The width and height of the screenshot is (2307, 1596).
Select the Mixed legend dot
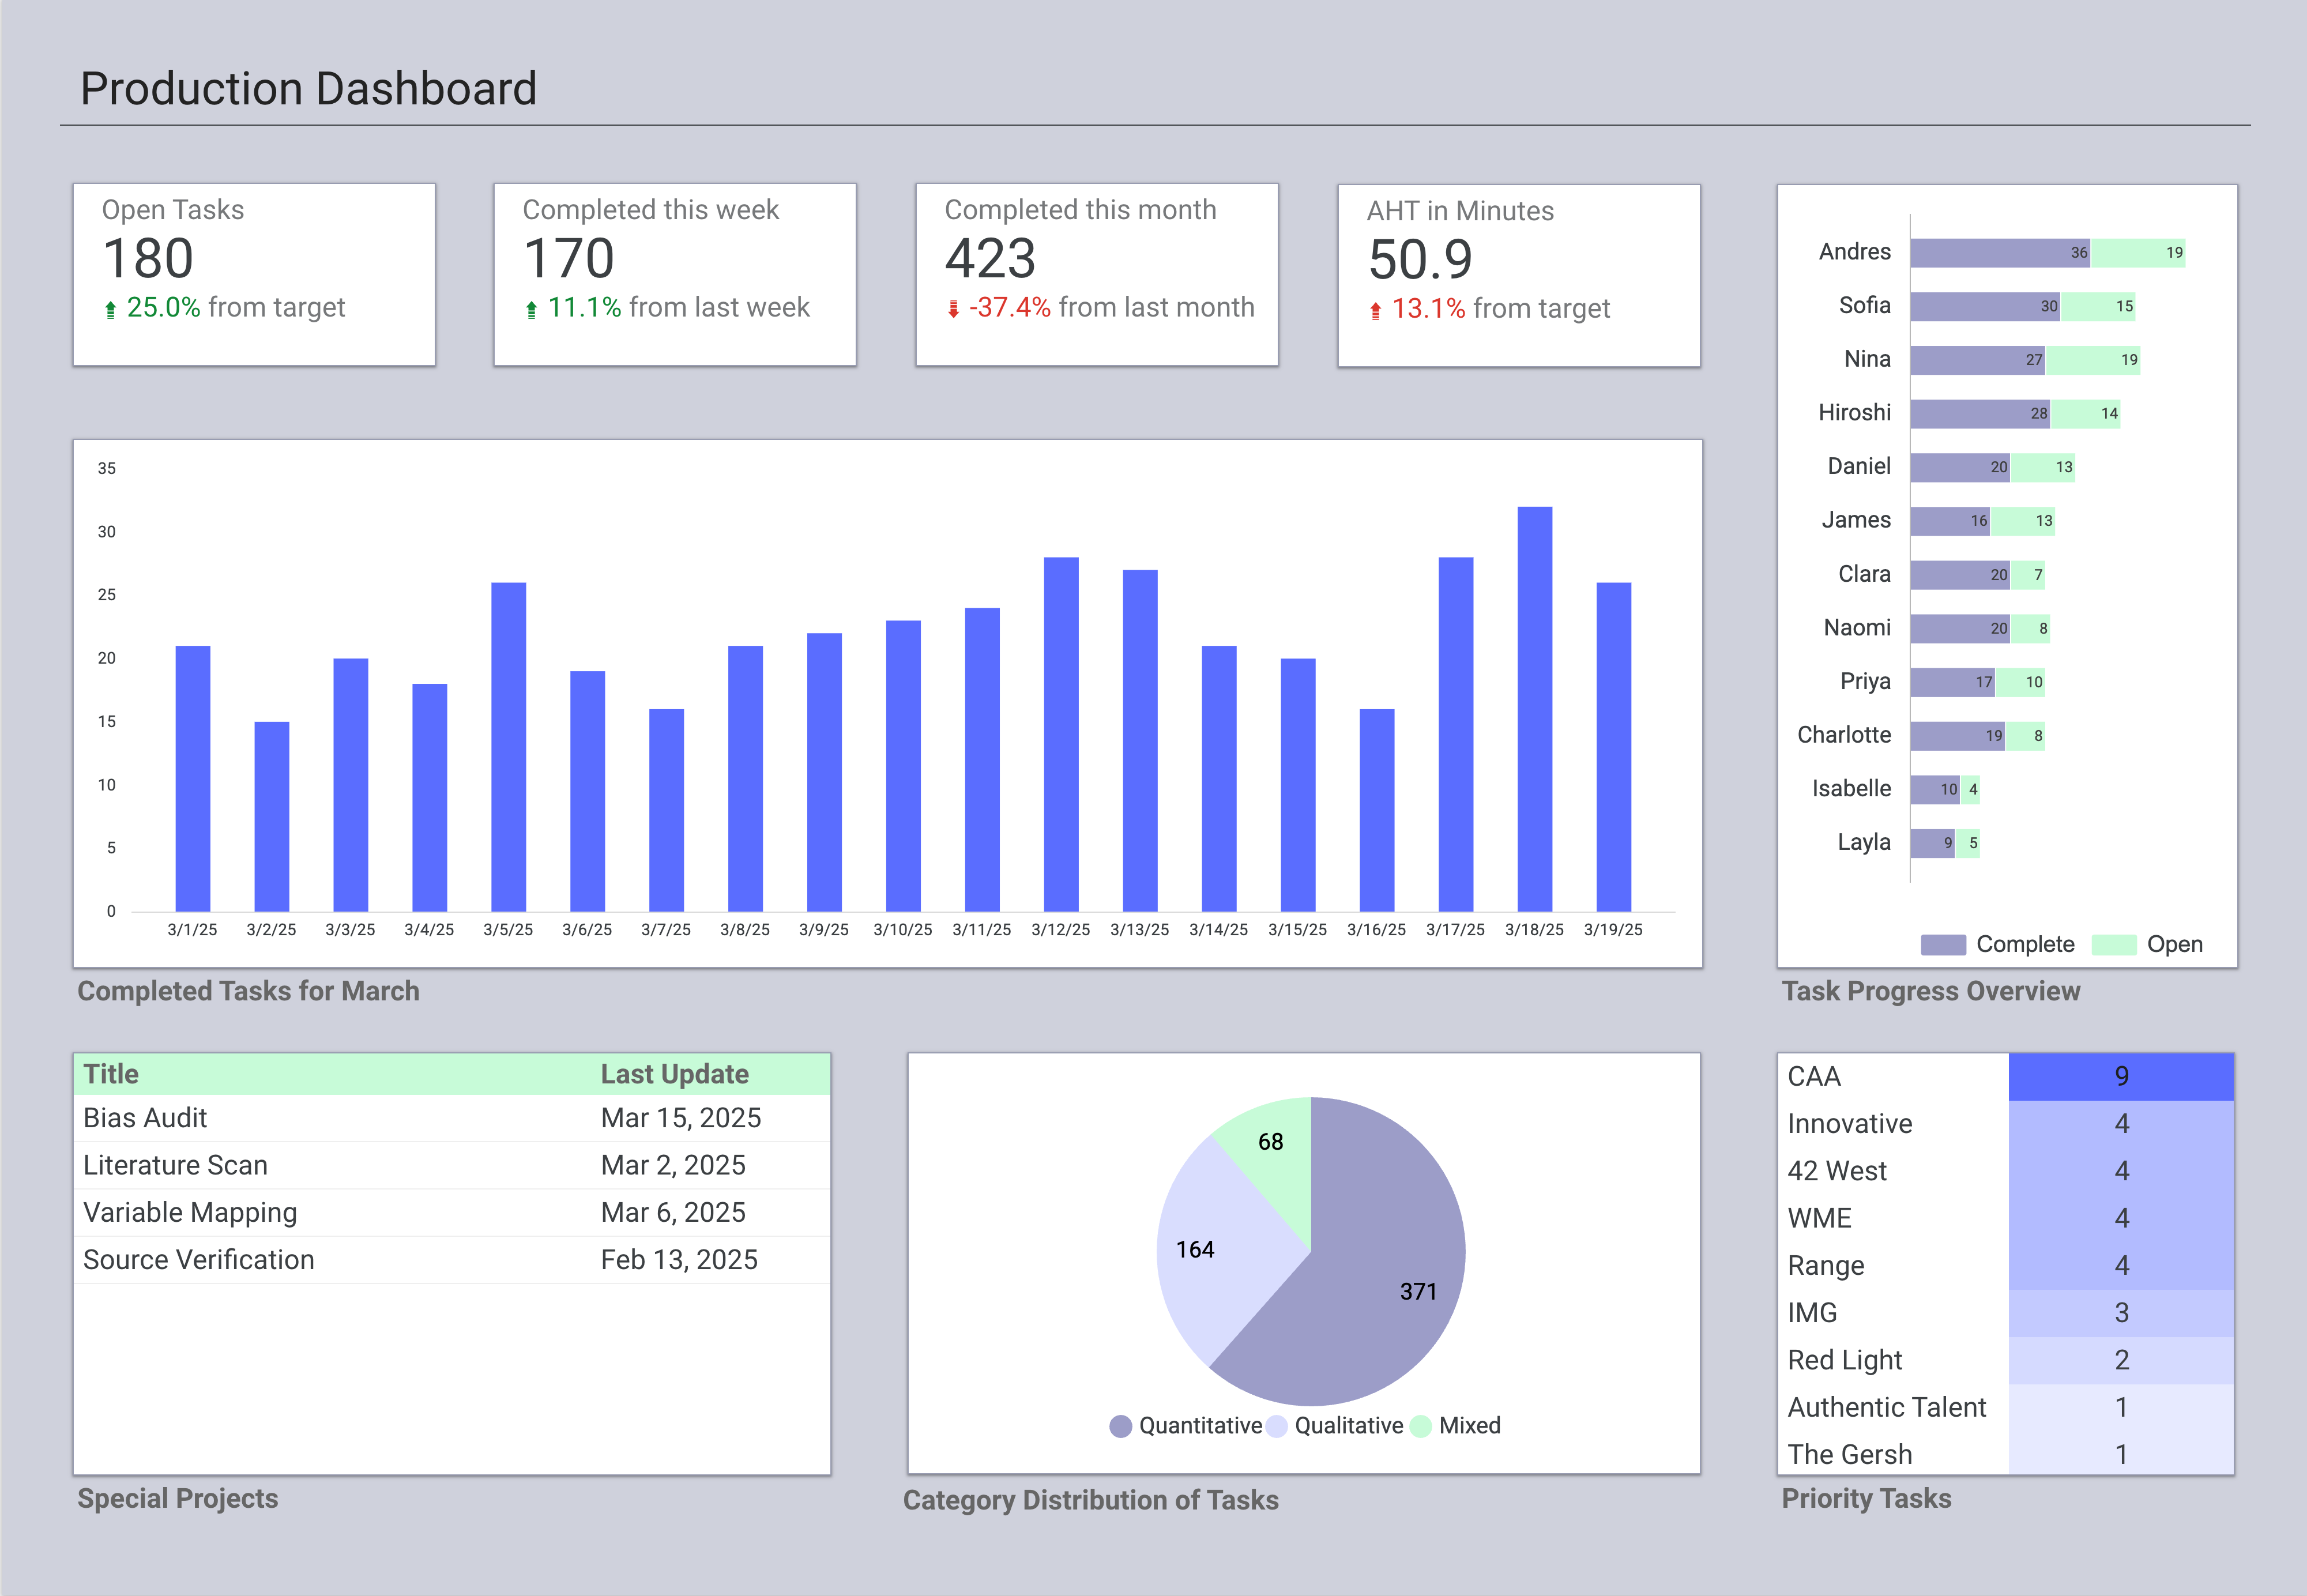tap(1420, 1426)
